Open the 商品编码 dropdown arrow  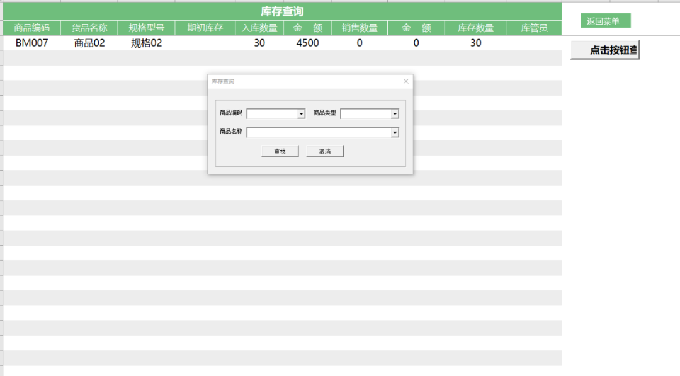click(301, 114)
